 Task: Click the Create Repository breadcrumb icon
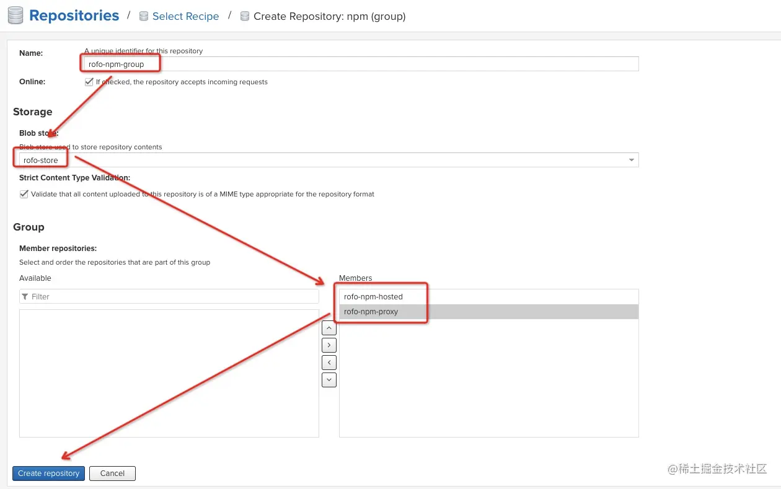(x=245, y=16)
